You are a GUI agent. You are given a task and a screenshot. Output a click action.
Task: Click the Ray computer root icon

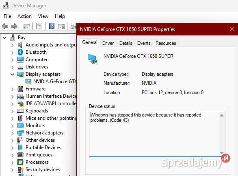click(13, 37)
